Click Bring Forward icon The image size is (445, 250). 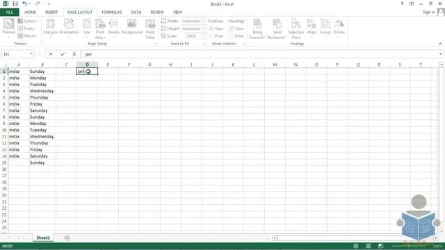tap(257, 24)
